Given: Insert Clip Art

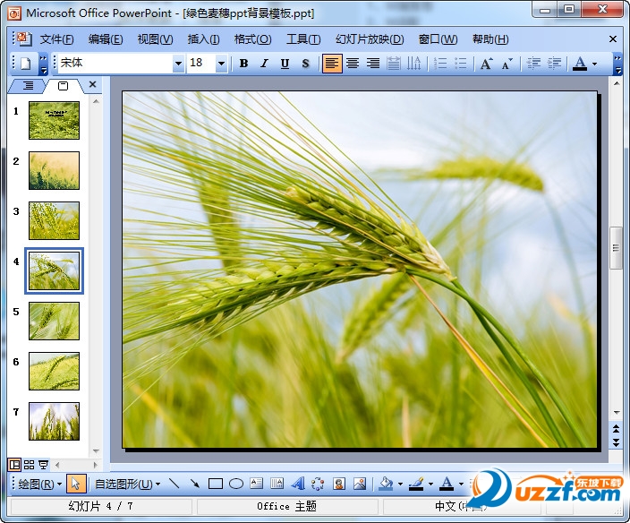Looking at the screenshot, I should (x=339, y=484).
